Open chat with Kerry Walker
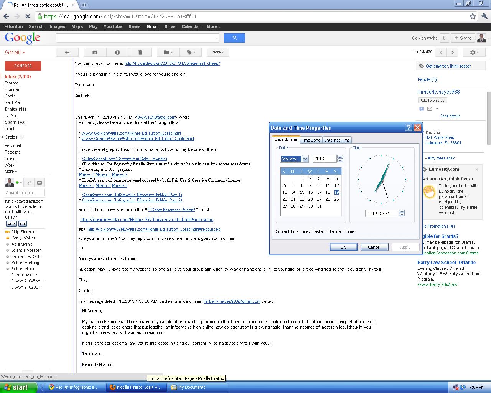The image size is (491, 393). (23, 238)
